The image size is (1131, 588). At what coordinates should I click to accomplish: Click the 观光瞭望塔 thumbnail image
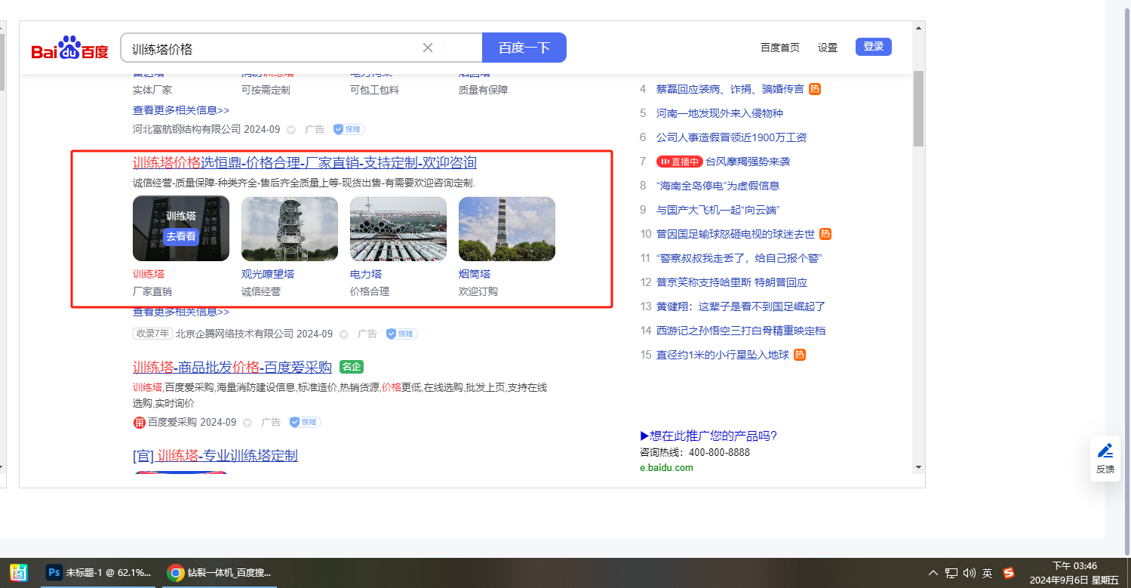pos(289,229)
